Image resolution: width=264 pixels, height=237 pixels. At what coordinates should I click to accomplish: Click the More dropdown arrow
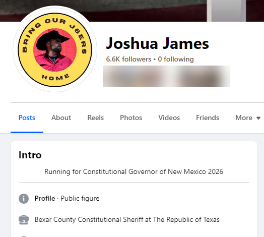point(258,118)
